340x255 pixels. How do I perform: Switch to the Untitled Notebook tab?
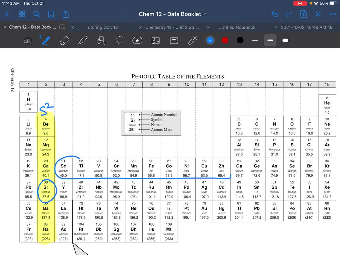[x=237, y=27]
